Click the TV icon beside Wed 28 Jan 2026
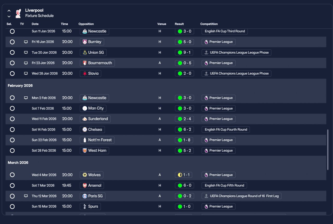The image size is (333, 224). pos(26,73)
